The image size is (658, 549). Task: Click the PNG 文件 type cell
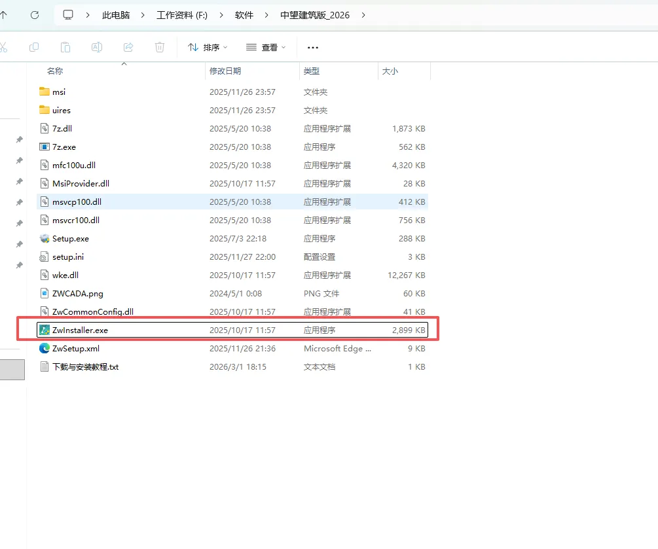[321, 294]
